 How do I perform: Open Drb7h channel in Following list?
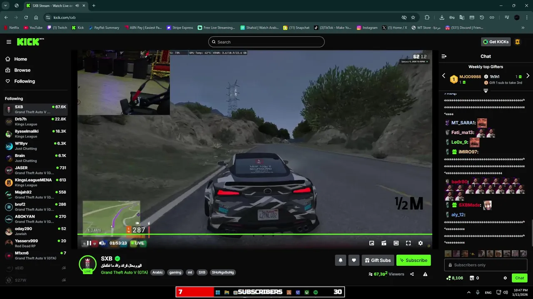[35, 122]
